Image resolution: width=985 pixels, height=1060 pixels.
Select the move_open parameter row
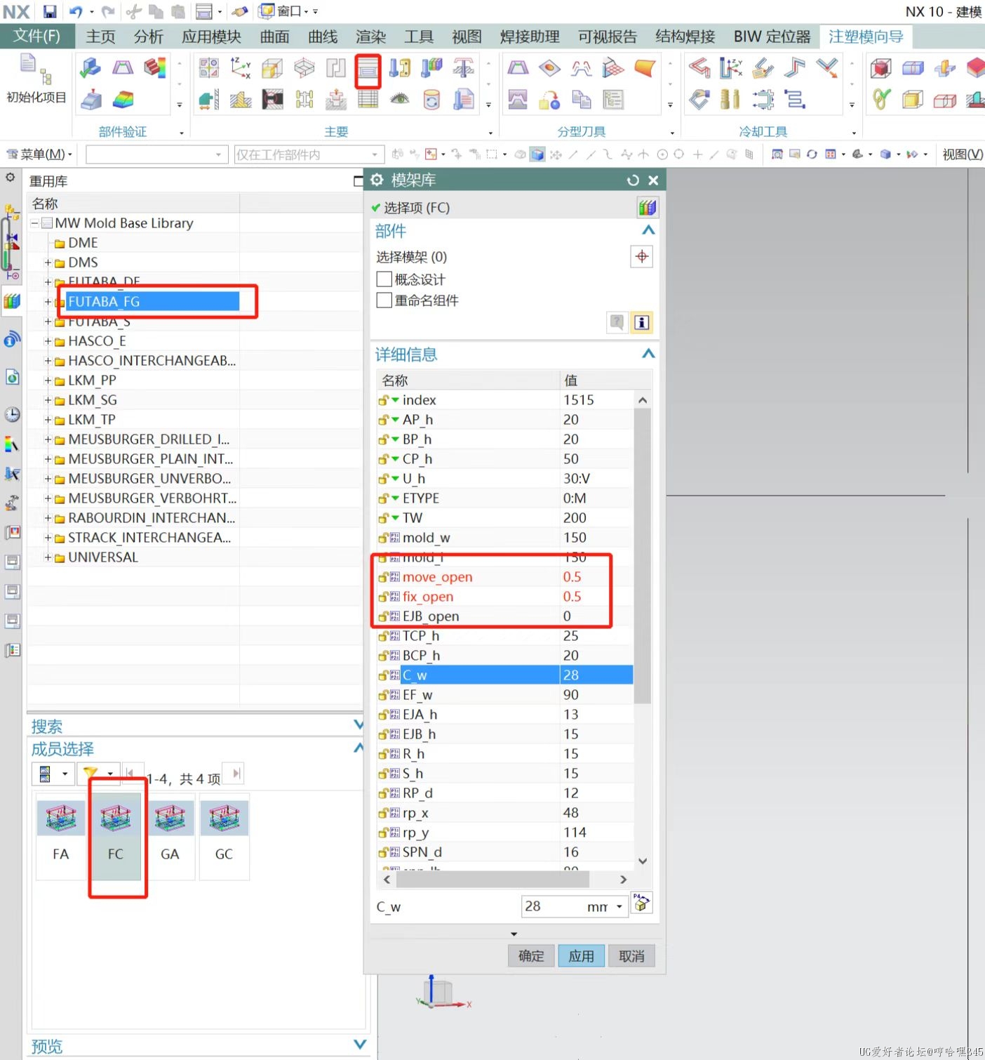click(505, 577)
